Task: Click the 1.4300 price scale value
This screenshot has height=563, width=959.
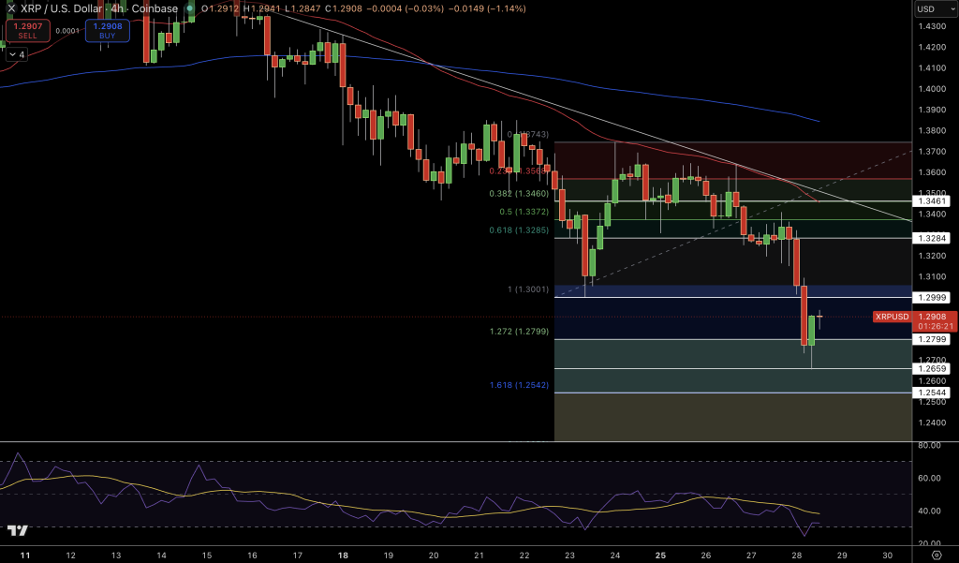Action: [x=932, y=26]
